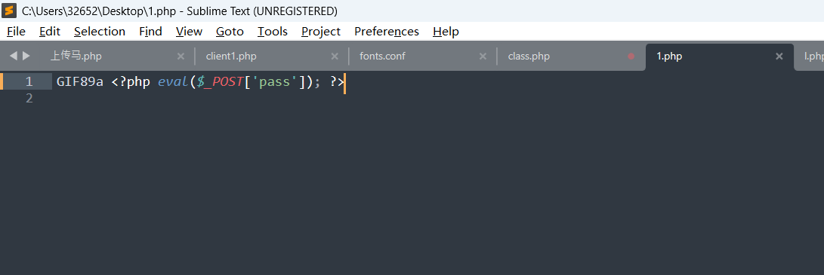Open the Tools menu
This screenshot has height=275, width=824.
coord(272,32)
